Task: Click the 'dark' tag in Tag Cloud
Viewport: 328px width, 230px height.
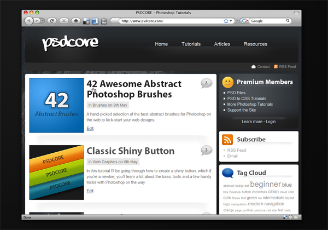Action: tap(227, 198)
